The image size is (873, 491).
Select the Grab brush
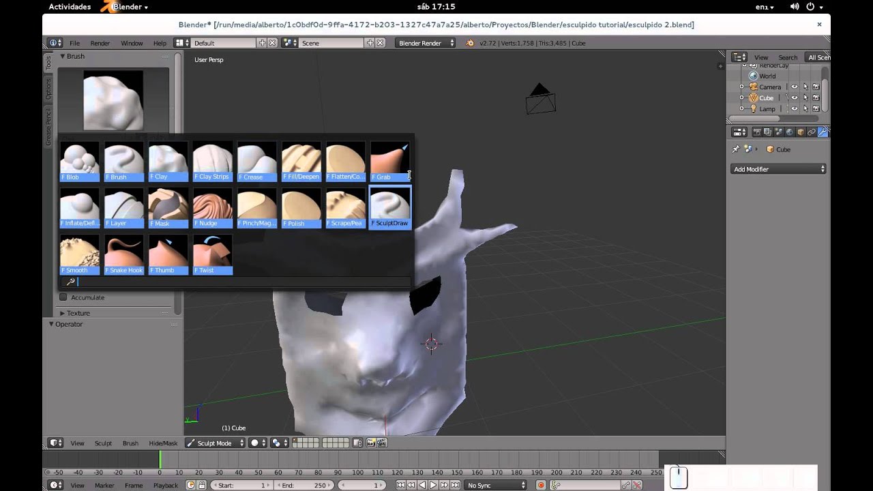click(x=390, y=162)
